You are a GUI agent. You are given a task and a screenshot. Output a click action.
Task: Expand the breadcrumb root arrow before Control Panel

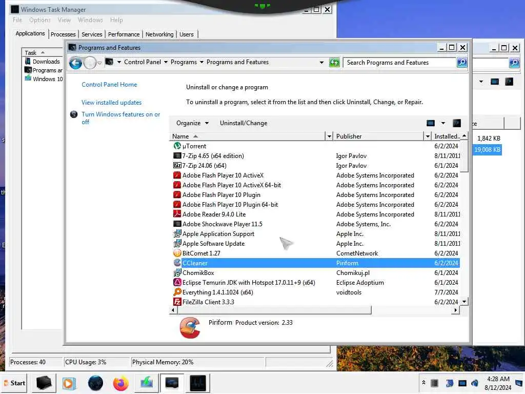(x=119, y=62)
